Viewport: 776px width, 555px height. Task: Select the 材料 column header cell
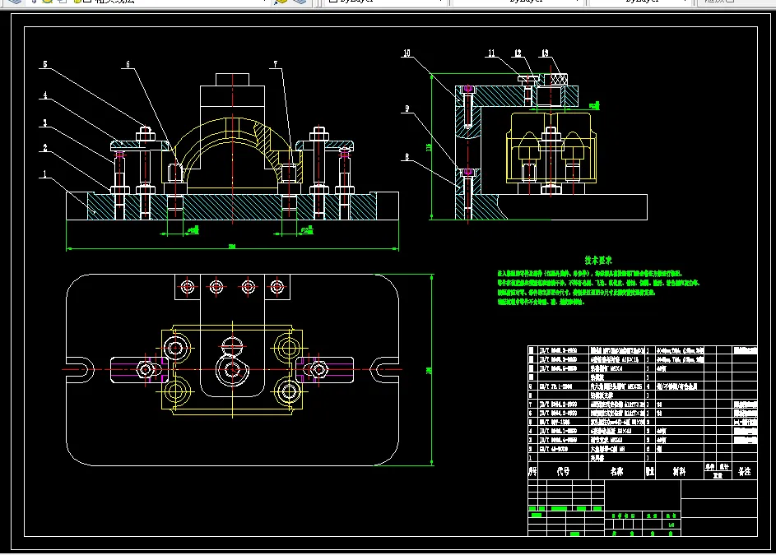click(679, 472)
